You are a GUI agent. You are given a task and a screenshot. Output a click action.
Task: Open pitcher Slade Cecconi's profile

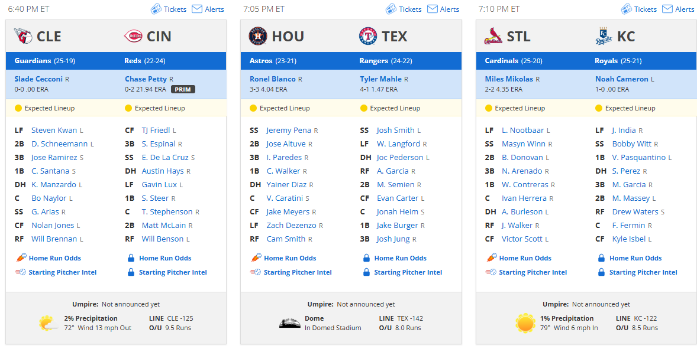pyautogui.click(x=38, y=79)
